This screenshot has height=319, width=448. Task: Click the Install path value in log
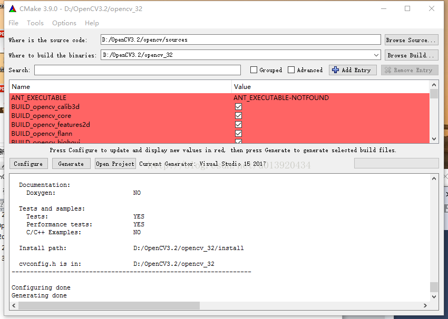click(189, 248)
